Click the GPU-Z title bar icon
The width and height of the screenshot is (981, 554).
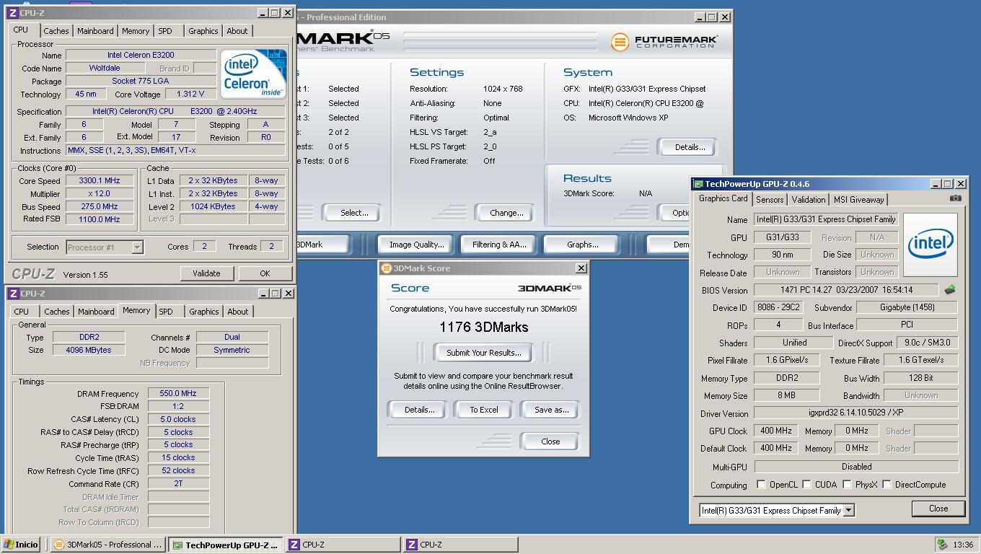pos(698,184)
